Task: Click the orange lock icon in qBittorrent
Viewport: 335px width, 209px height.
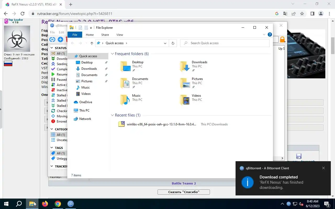Action: [282, 39]
